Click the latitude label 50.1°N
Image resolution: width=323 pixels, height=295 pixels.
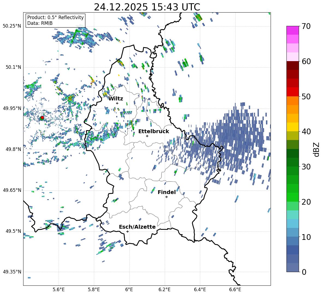(14, 67)
